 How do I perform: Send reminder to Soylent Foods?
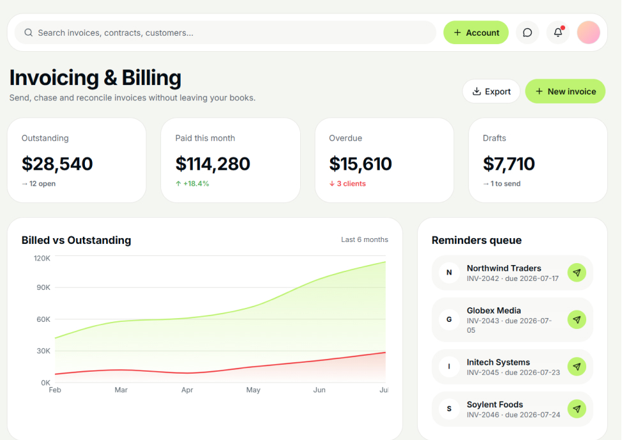pos(577,409)
